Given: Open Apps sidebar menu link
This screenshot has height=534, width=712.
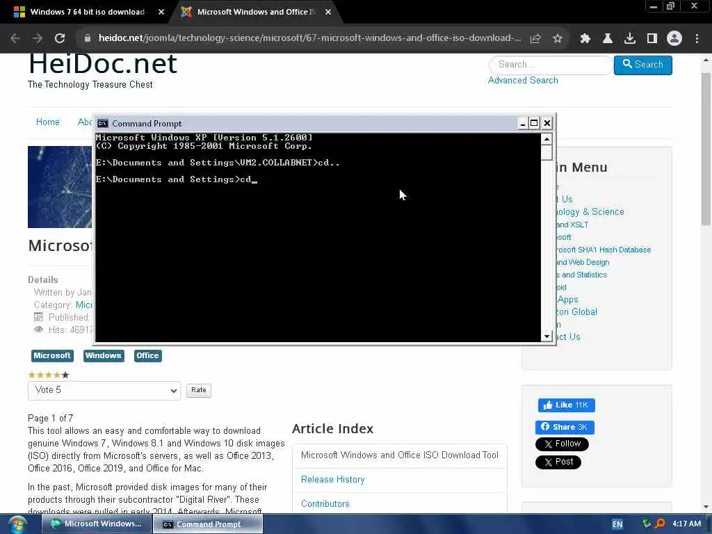Looking at the screenshot, I should (567, 300).
